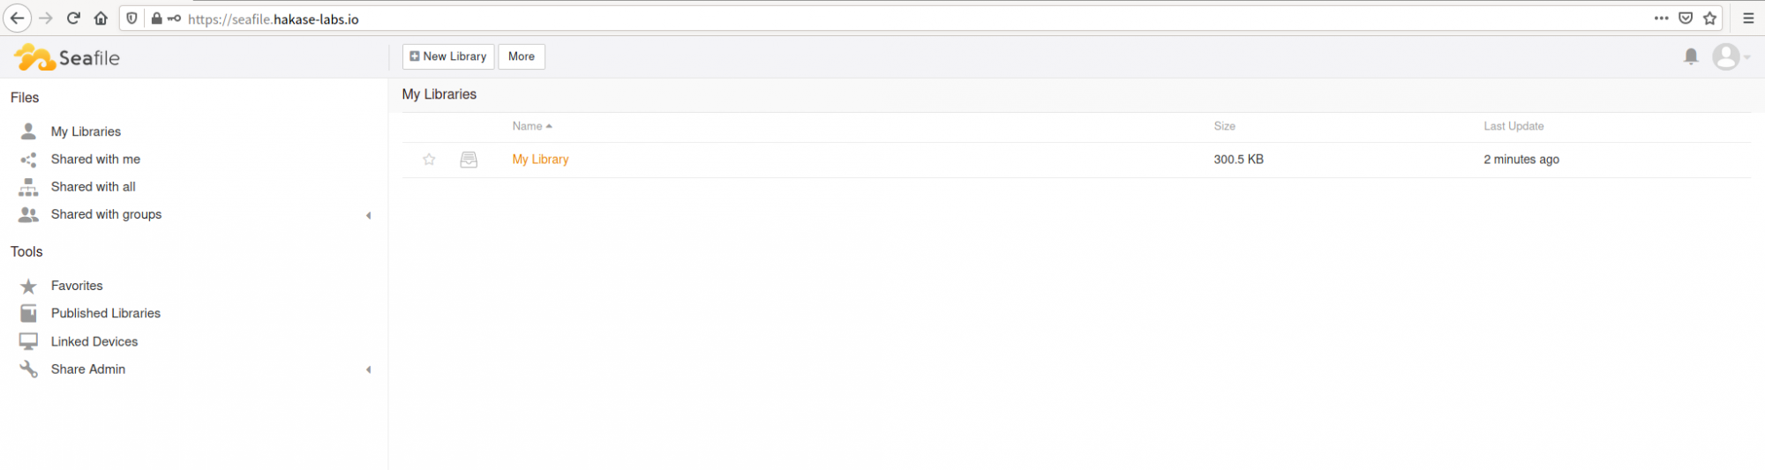The width and height of the screenshot is (1765, 470).
Task: Open the Favorites star icon
Action: [29, 286]
